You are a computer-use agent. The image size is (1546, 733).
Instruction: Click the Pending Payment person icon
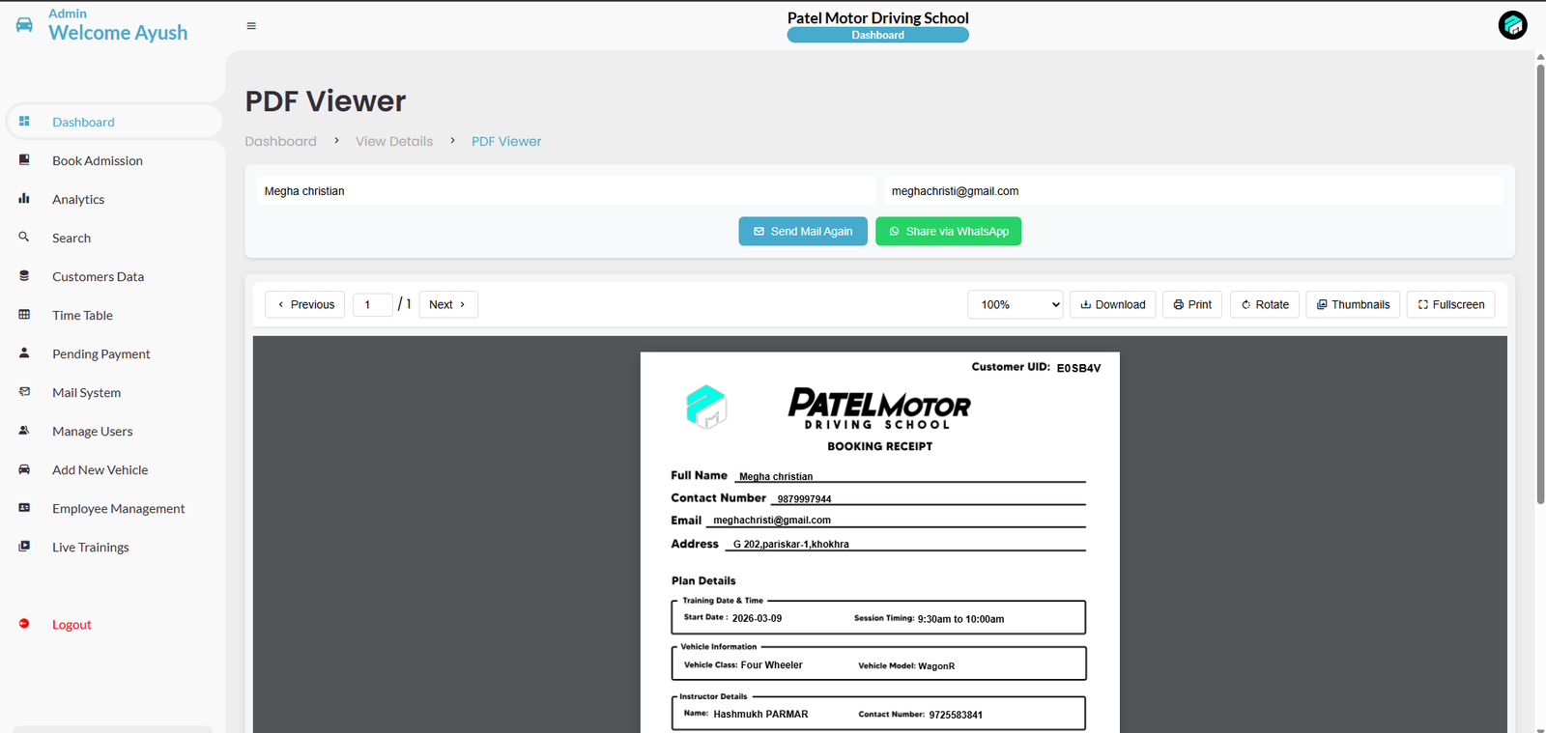[24, 353]
